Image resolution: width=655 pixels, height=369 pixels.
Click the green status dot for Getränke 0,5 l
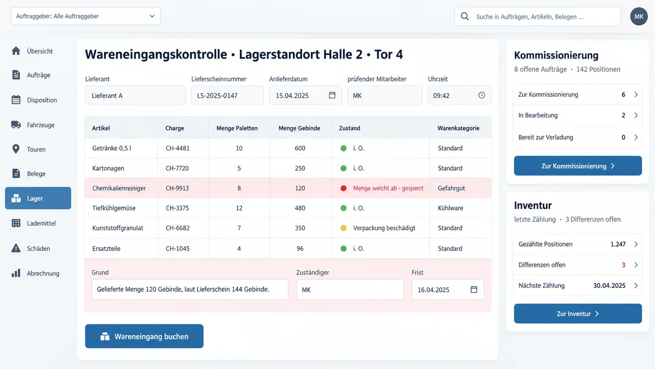click(x=344, y=148)
